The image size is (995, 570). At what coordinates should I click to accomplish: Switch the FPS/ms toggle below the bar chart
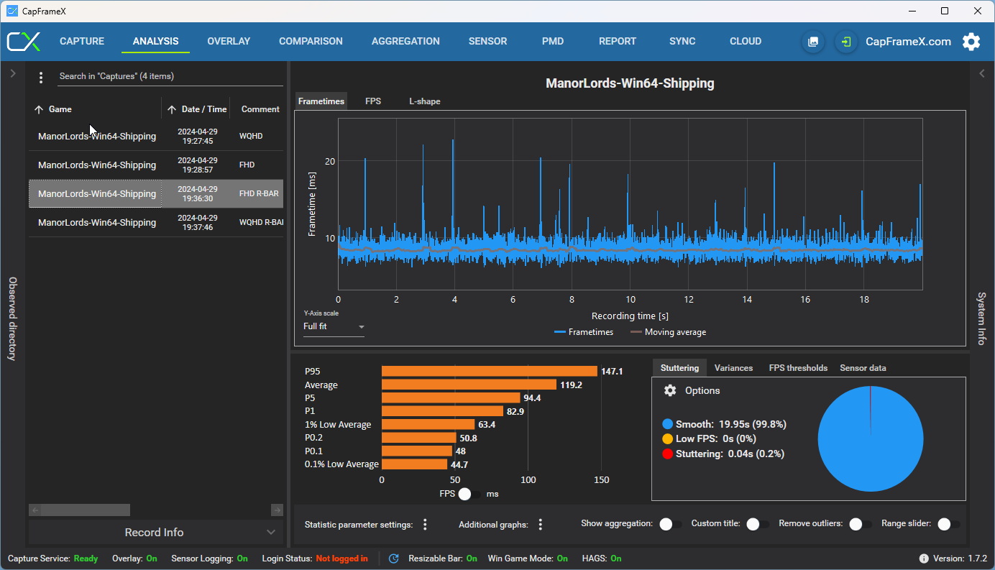[x=470, y=494]
